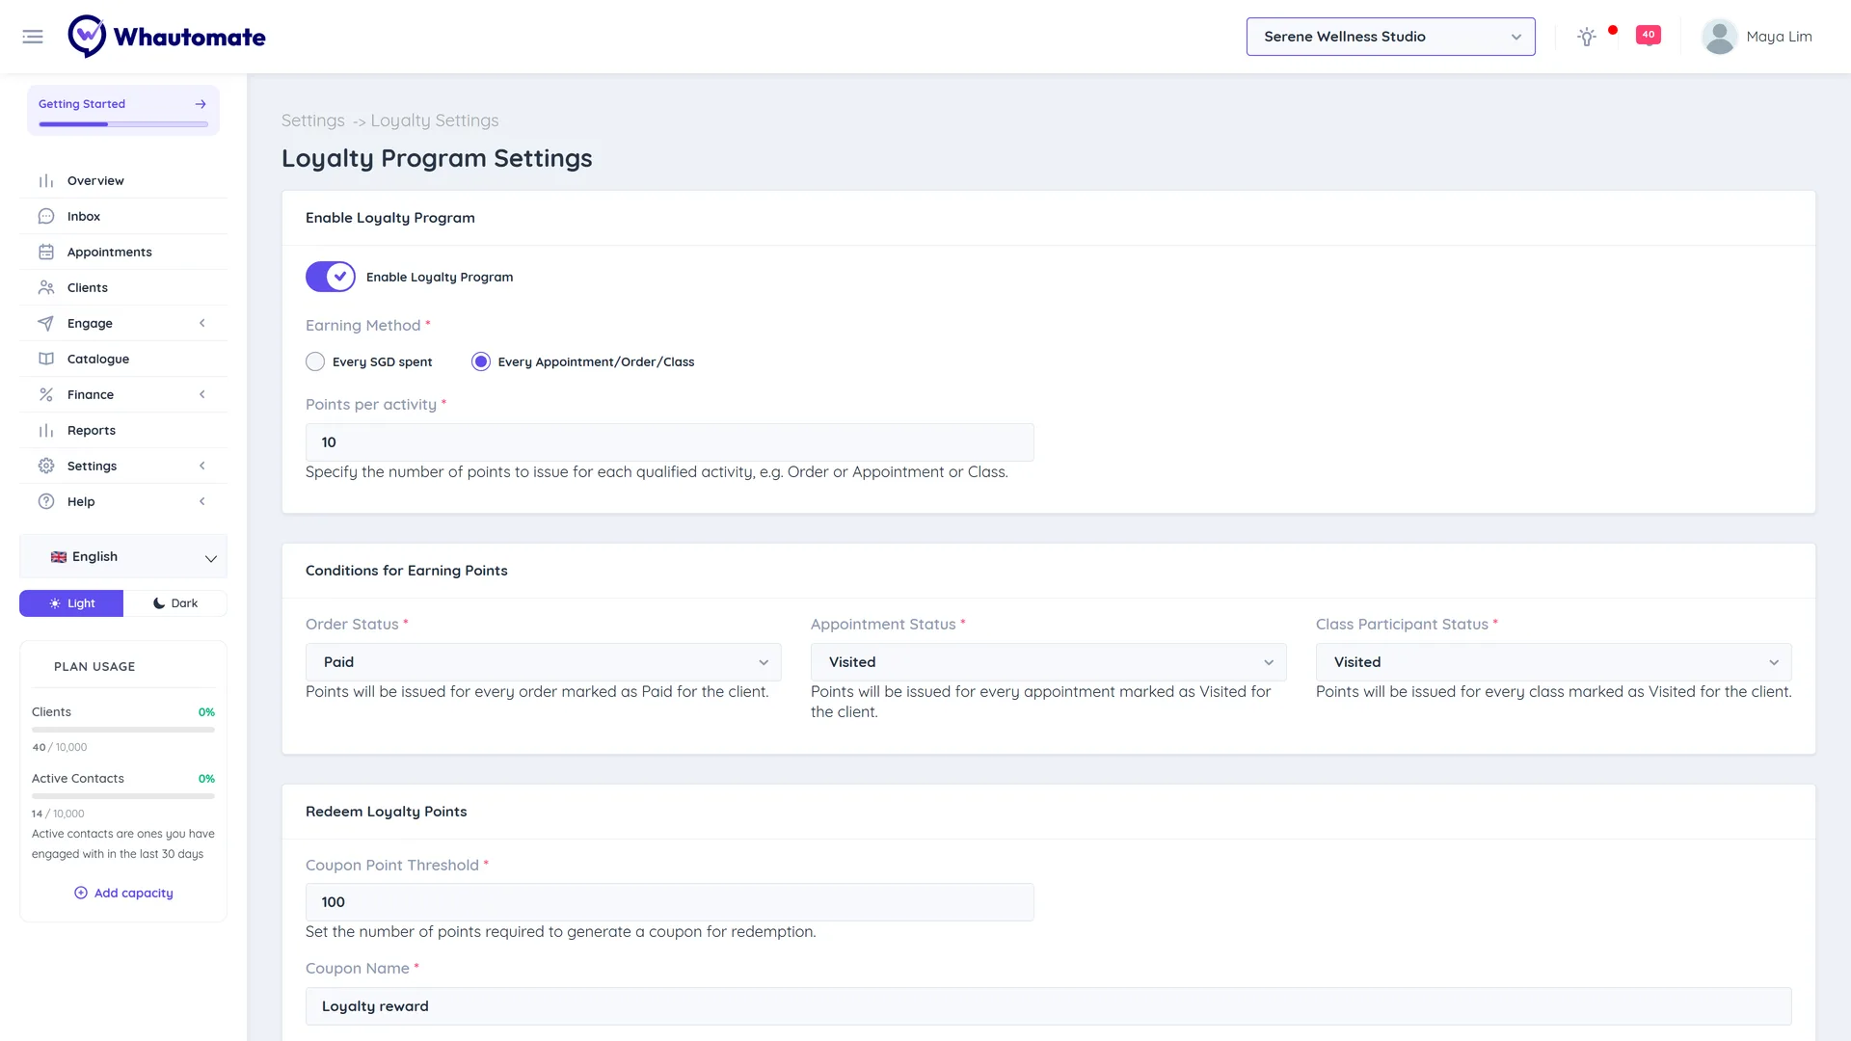Click the Settings gear icon
Screen dimensions: 1851x1041
pos(46,467)
